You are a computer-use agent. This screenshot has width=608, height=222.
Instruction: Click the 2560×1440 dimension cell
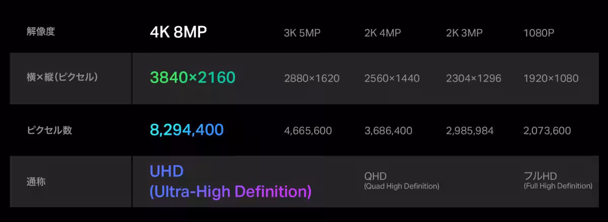[x=392, y=79]
